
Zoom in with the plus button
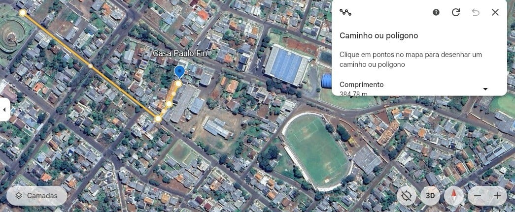[497, 196]
